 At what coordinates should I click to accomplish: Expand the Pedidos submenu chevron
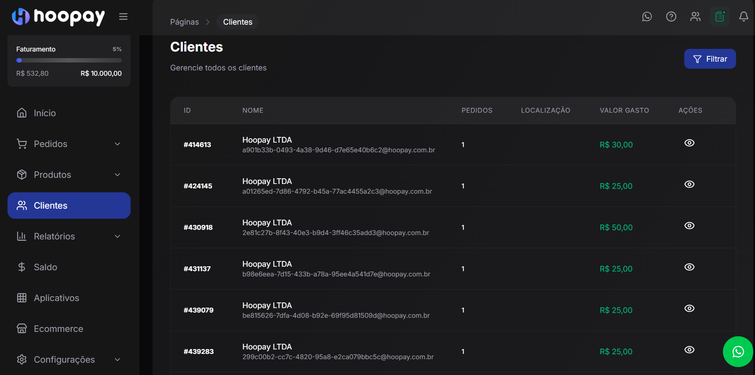pyautogui.click(x=117, y=144)
